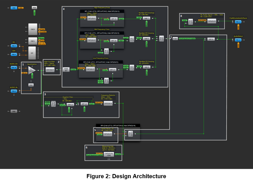Select the SHR 7 shift register
This screenshot has height=180, width=253.
[147, 18]
